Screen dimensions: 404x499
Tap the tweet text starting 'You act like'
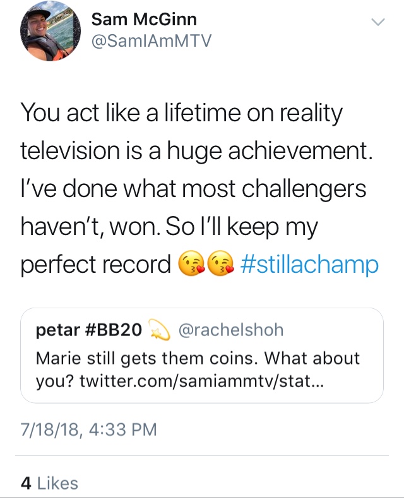pyautogui.click(x=197, y=188)
